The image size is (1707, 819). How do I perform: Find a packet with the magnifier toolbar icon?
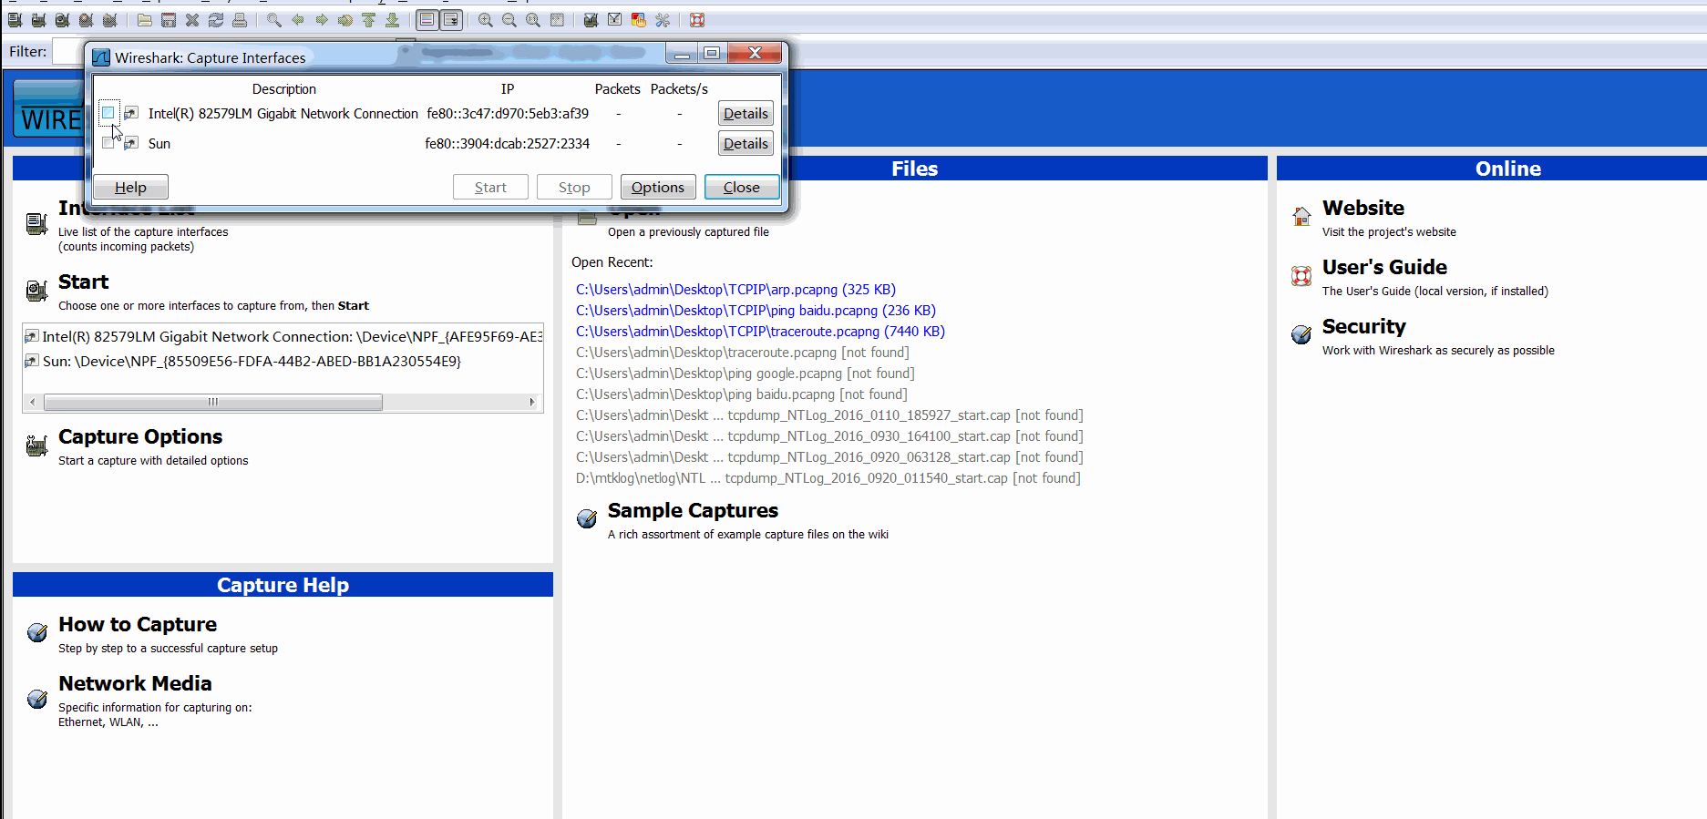click(x=274, y=20)
